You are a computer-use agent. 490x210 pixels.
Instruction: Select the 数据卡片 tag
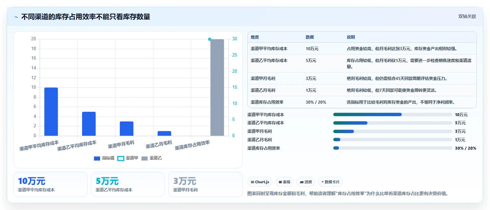[x=331, y=182]
